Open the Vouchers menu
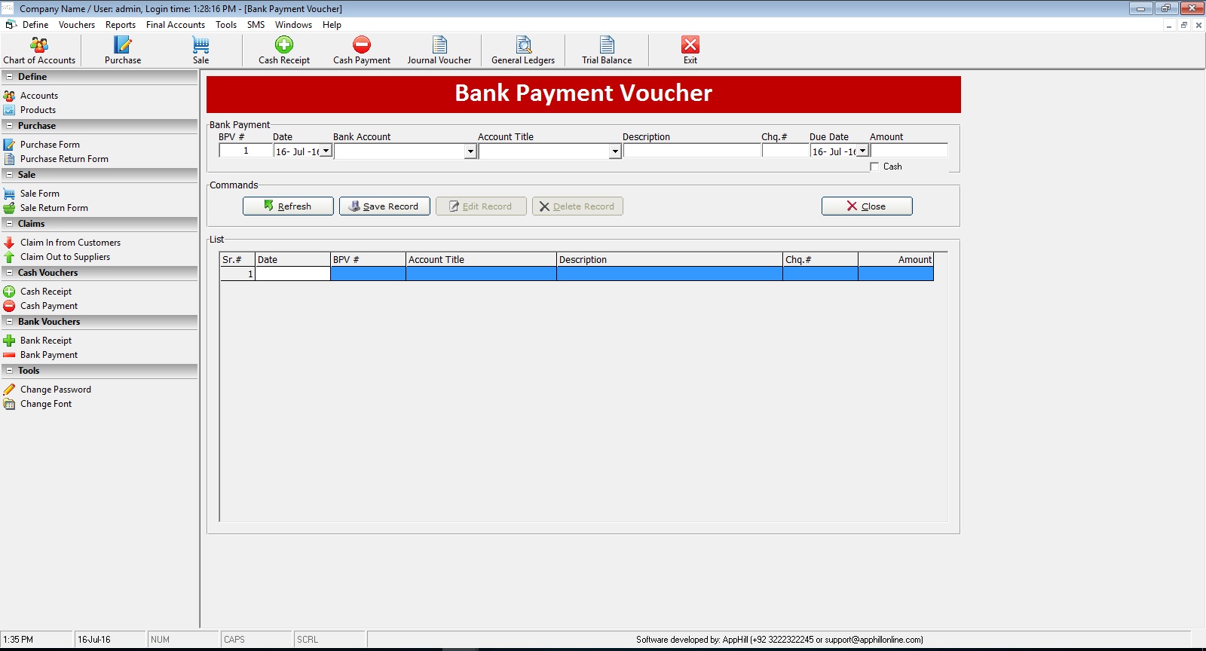Image resolution: width=1206 pixels, height=651 pixels. pyautogui.click(x=77, y=25)
